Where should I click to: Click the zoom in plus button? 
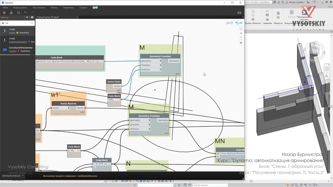(241, 33)
